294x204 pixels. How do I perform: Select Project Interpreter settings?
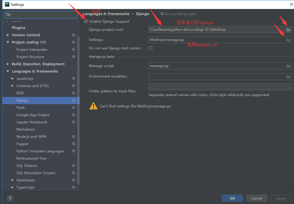click(x=32, y=50)
